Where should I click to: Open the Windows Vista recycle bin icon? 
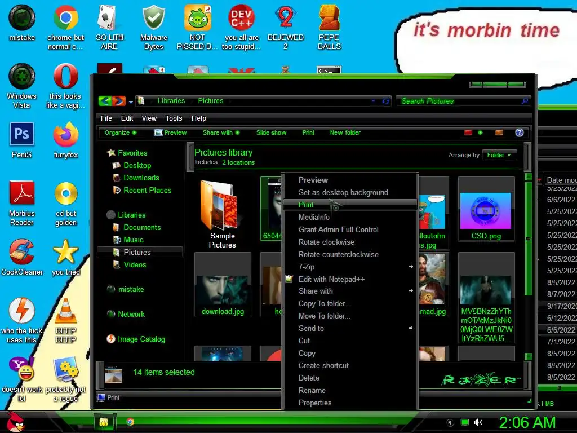tap(22, 86)
